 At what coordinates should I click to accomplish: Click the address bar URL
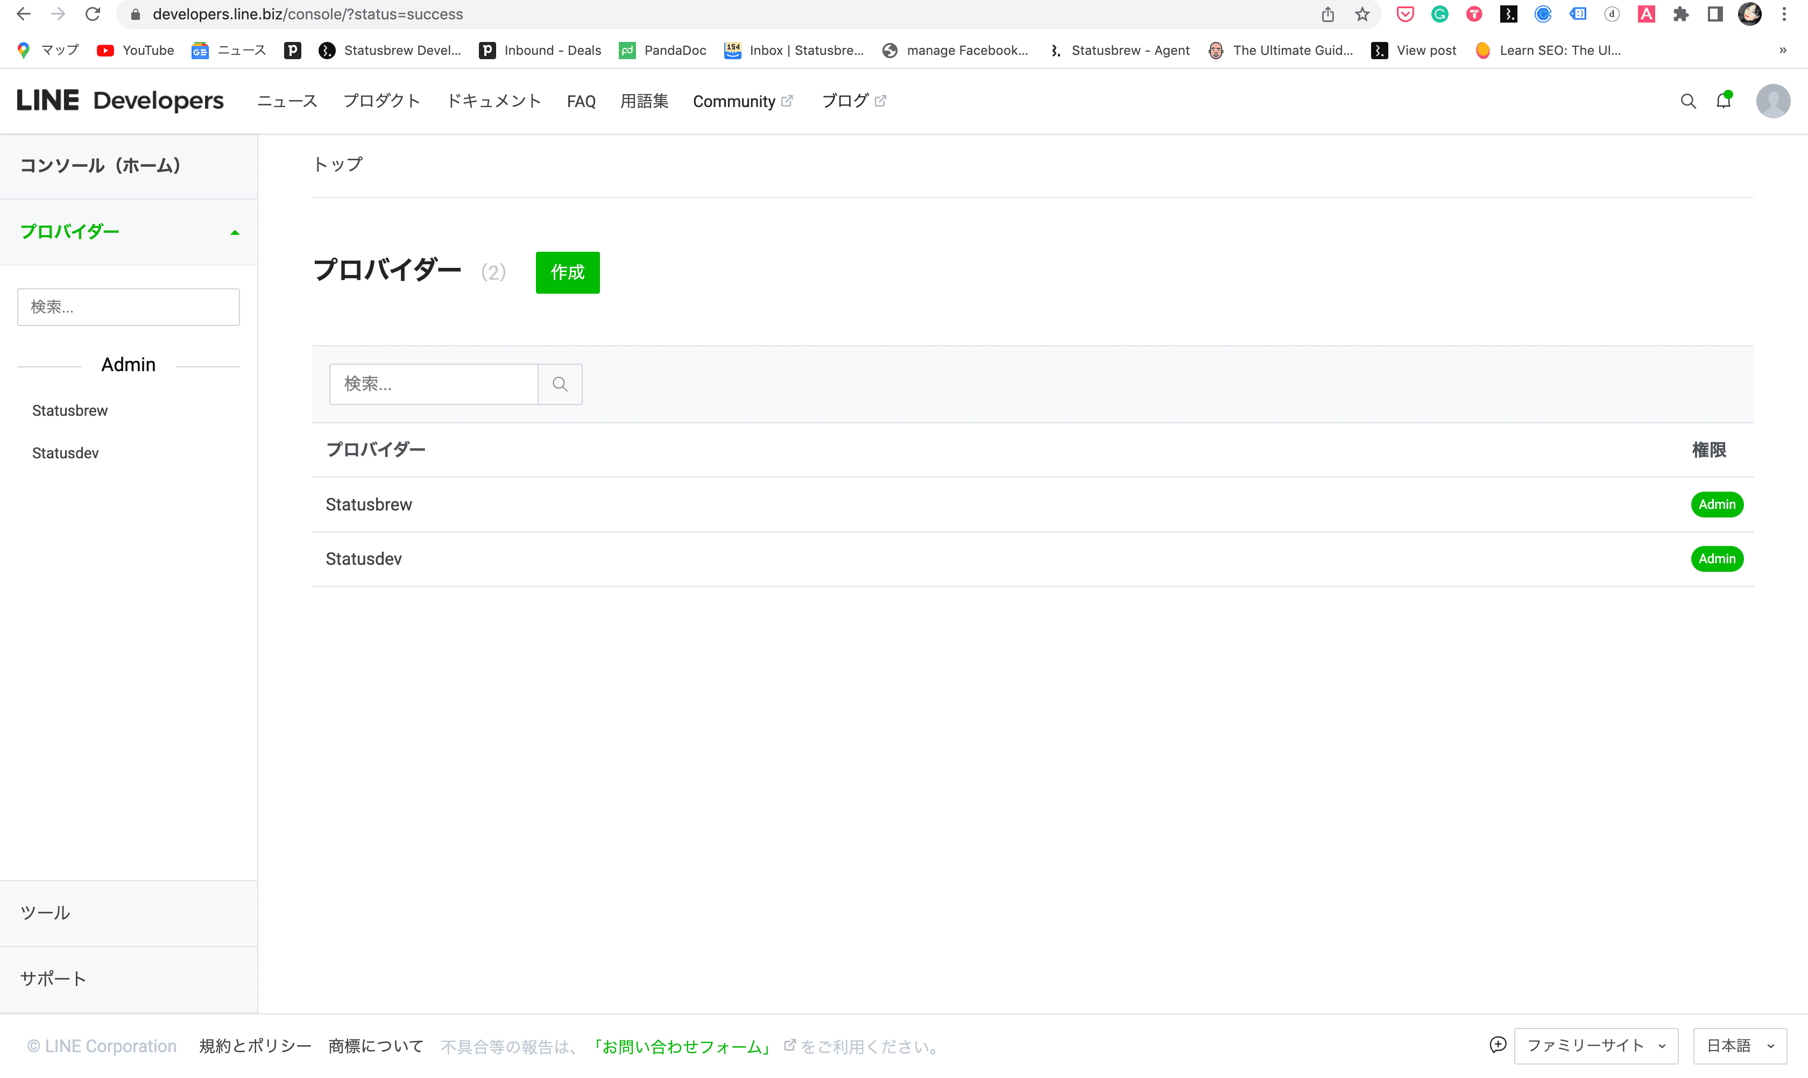(x=307, y=14)
